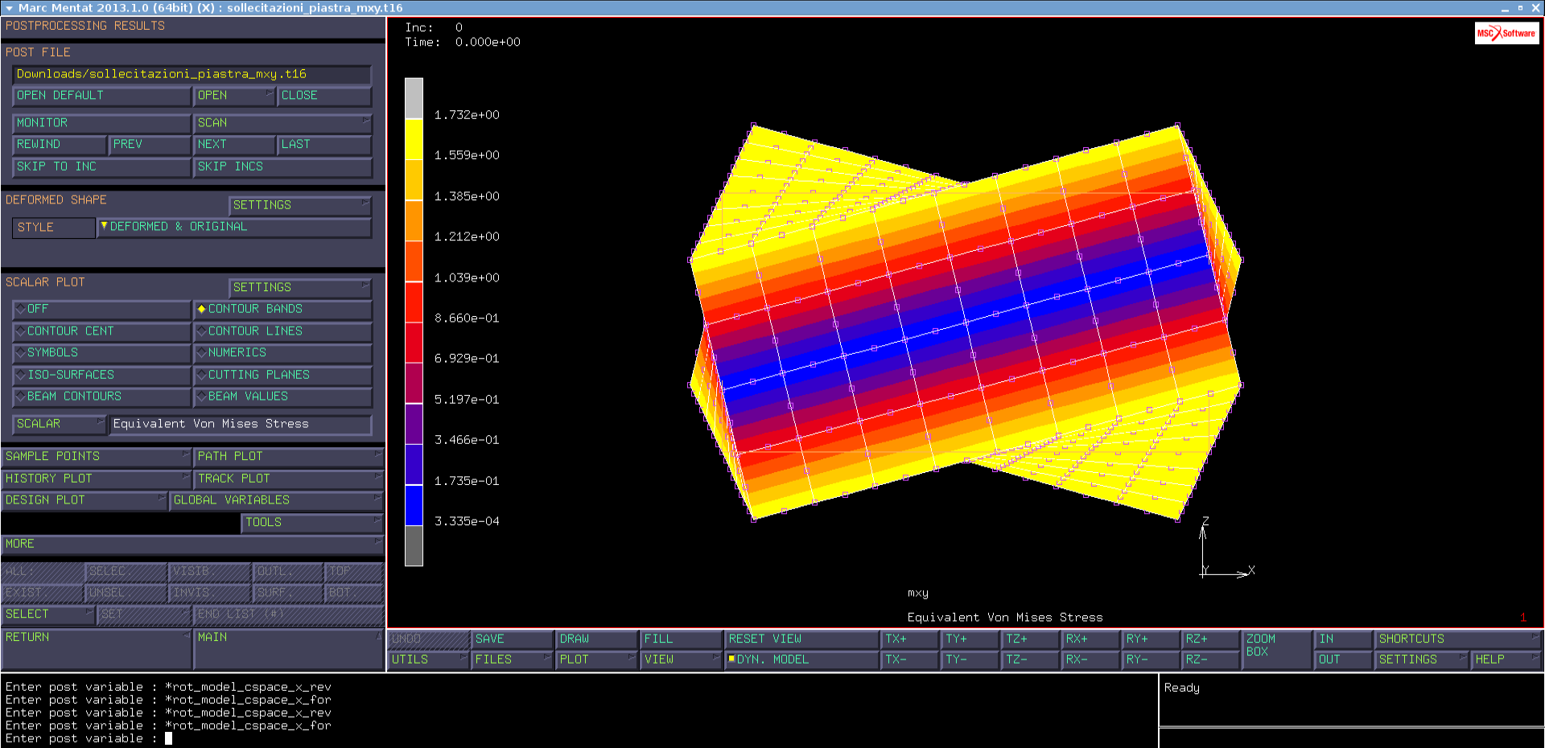Click the MSC Software logo
The height and width of the screenshot is (748, 1545).
tap(1506, 33)
